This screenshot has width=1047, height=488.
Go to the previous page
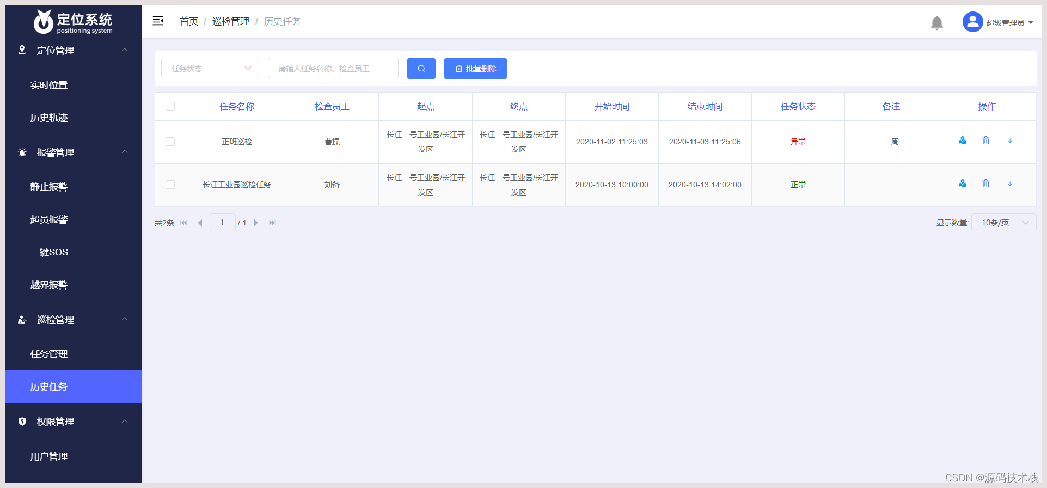click(x=200, y=223)
